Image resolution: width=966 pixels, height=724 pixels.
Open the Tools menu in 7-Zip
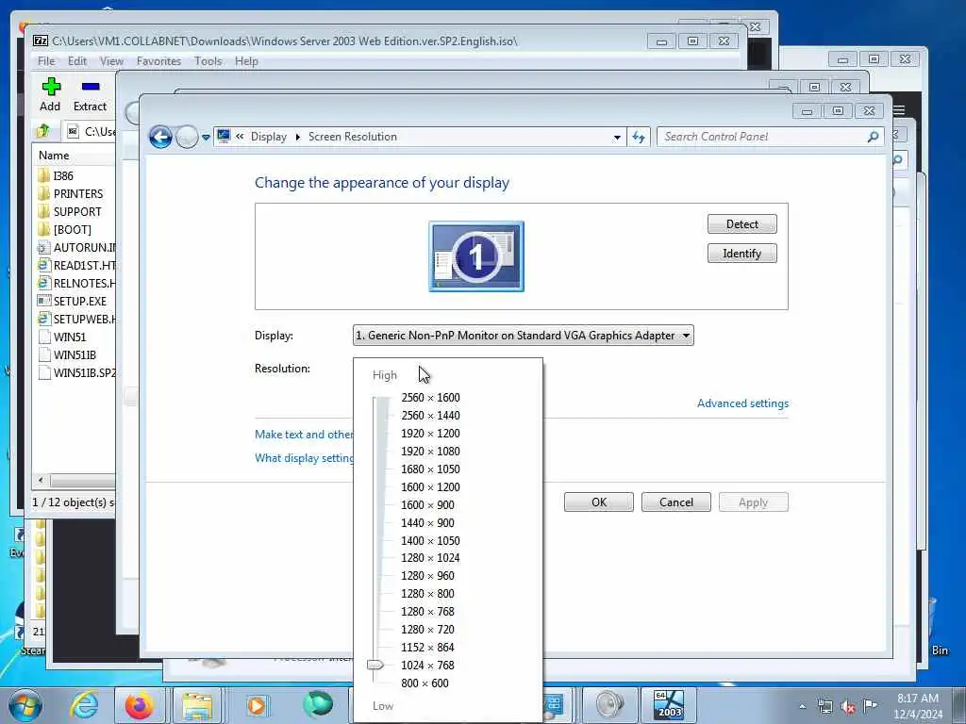point(208,61)
